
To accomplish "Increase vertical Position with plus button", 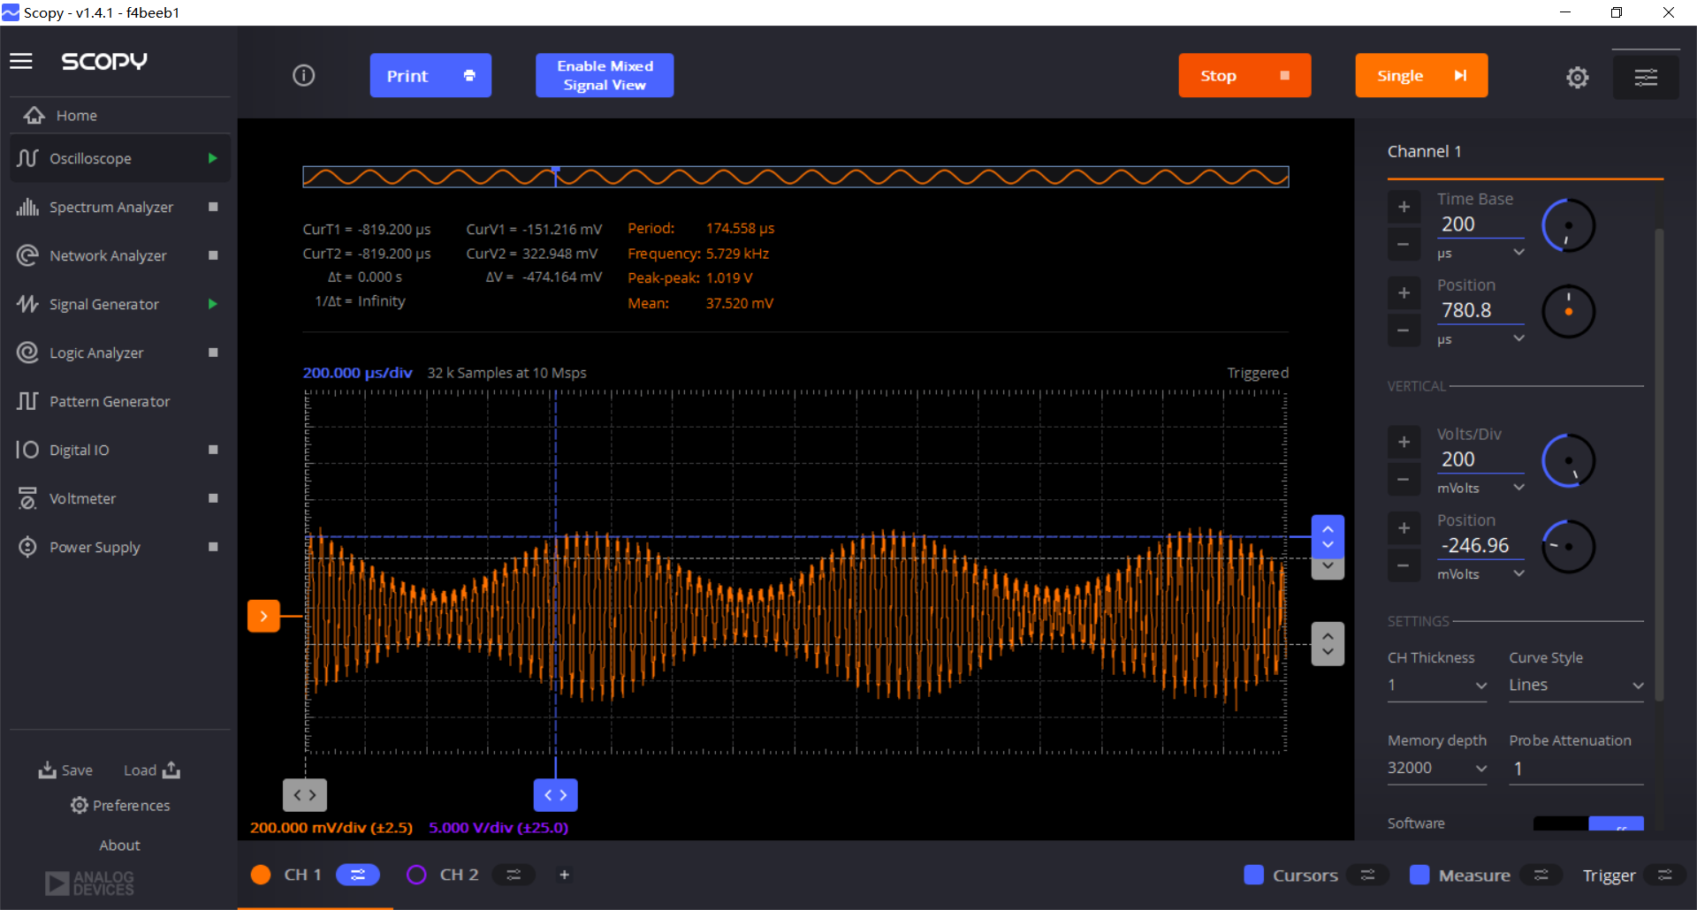I will pos(1404,528).
